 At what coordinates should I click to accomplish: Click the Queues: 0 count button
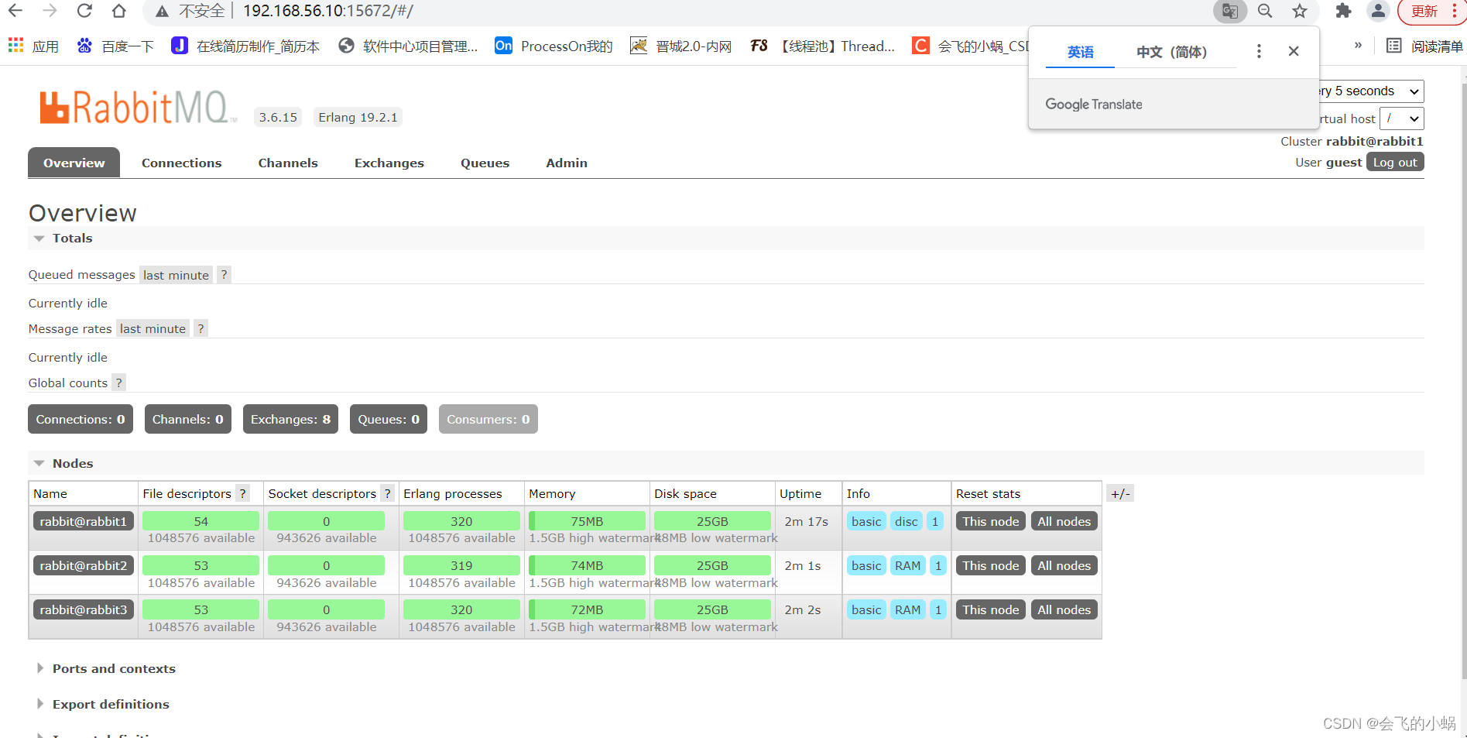pyautogui.click(x=389, y=419)
